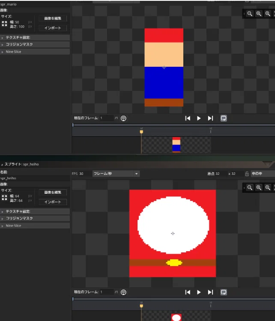Click spr_heiho timeline scrub bar handle

pos(73,299)
